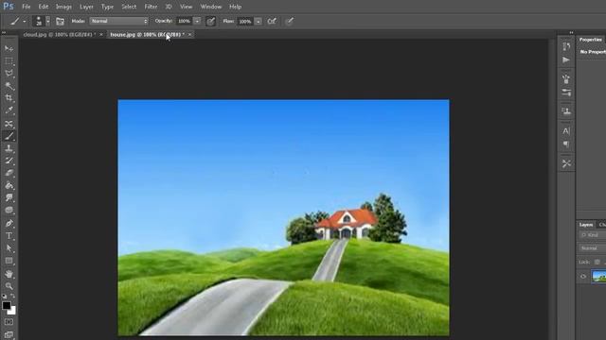The width and height of the screenshot is (606, 340).
Task: Hide the layer using eye icon
Action: (x=583, y=277)
